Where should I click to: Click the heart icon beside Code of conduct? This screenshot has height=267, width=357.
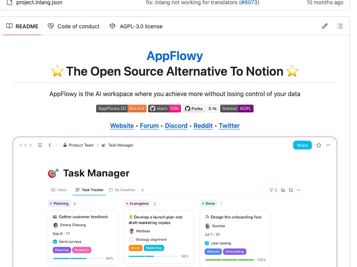coord(51,26)
